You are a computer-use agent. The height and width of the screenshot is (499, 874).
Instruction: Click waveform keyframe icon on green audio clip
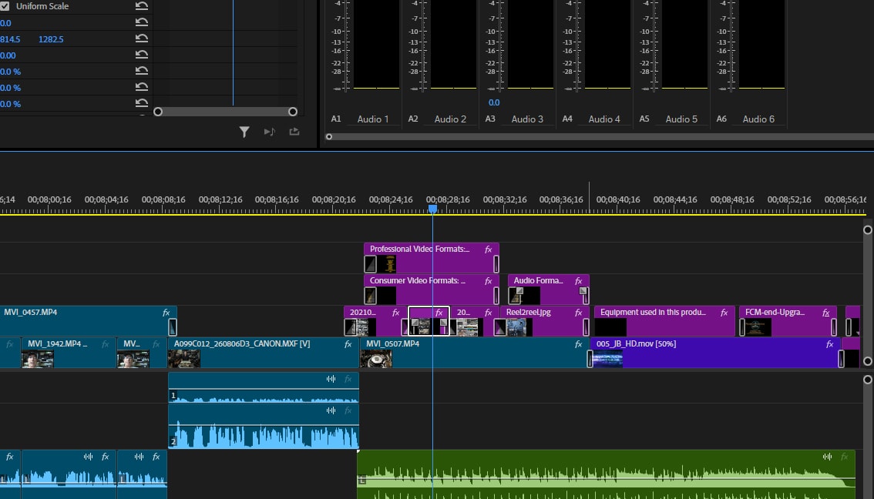(x=827, y=457)
